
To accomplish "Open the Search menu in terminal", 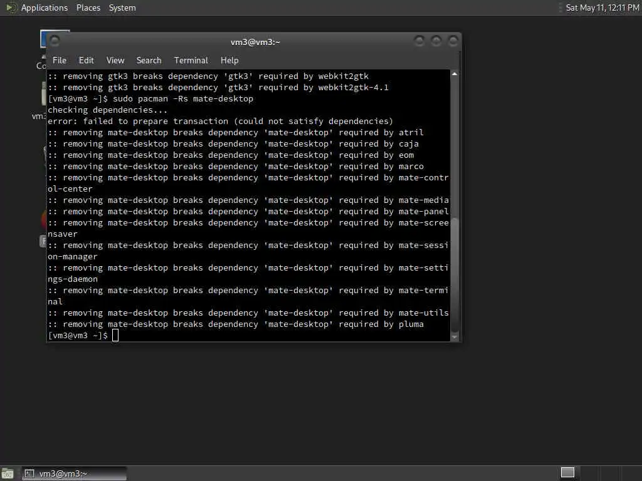I will coord(149,60).
